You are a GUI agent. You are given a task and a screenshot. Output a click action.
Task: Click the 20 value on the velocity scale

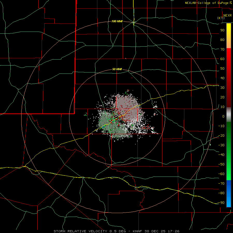coord(222,97)
